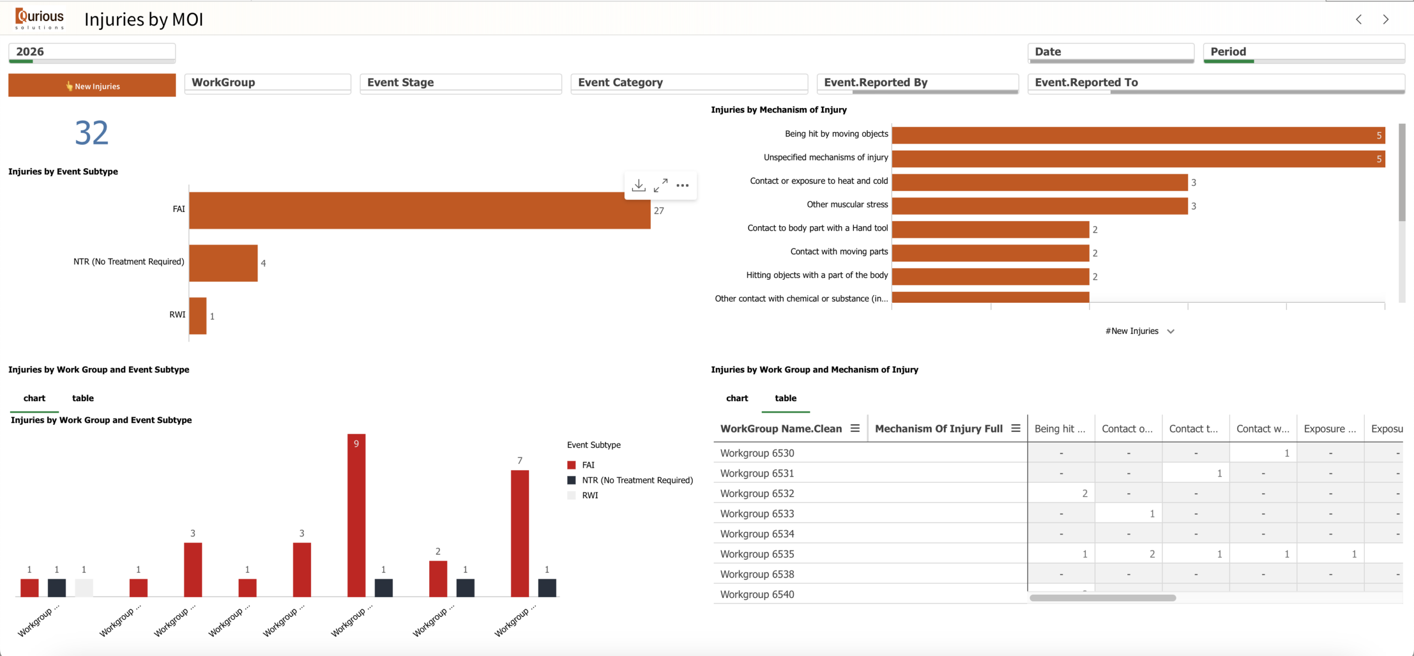Open the 2026 year selection
Viewport: 1414px width, 656px height.
click(x=92, y=53)
